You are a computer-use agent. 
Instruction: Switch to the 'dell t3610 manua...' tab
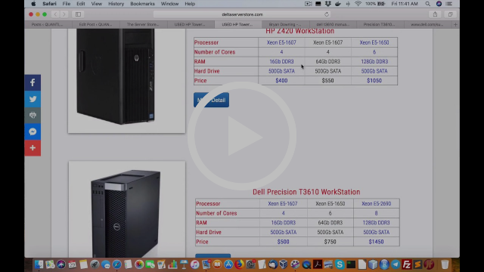tap(333, 24)
